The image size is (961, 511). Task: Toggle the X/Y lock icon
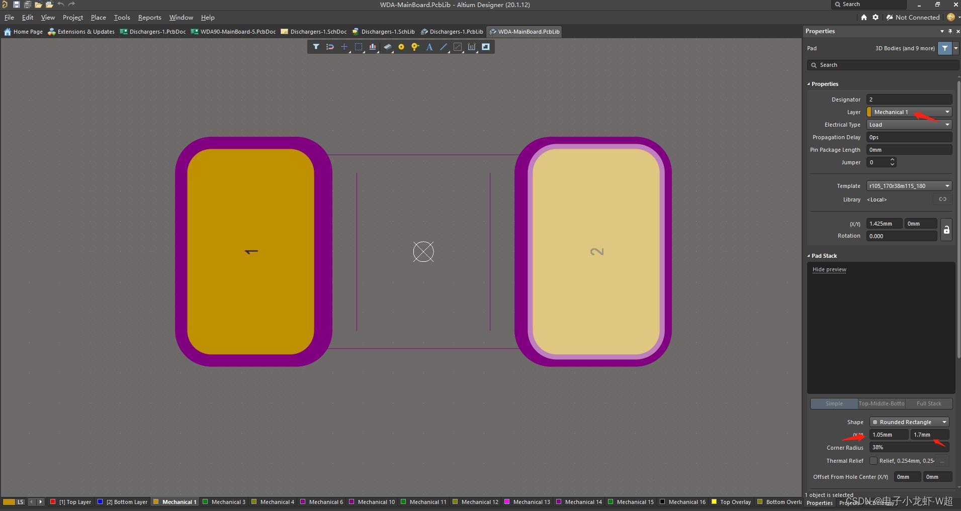pyautogui.click(x=946, y=230)
